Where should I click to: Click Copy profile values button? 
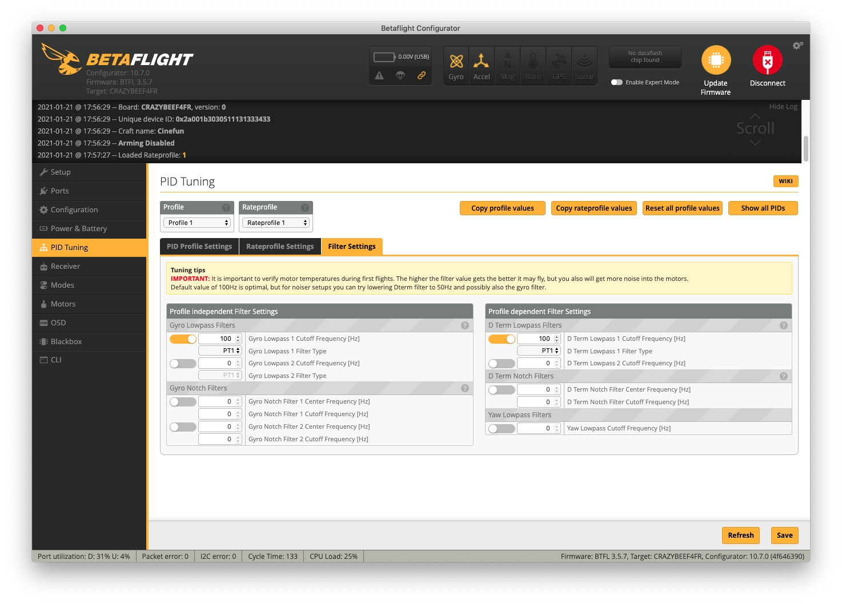coord(503,208)
